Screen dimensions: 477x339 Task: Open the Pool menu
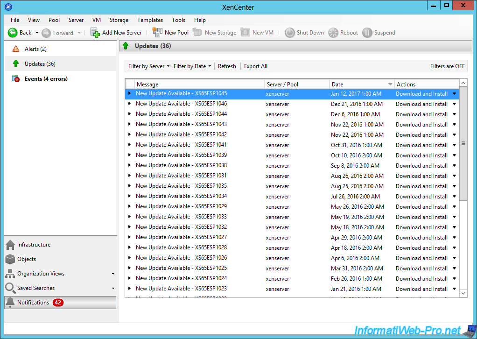54,20
